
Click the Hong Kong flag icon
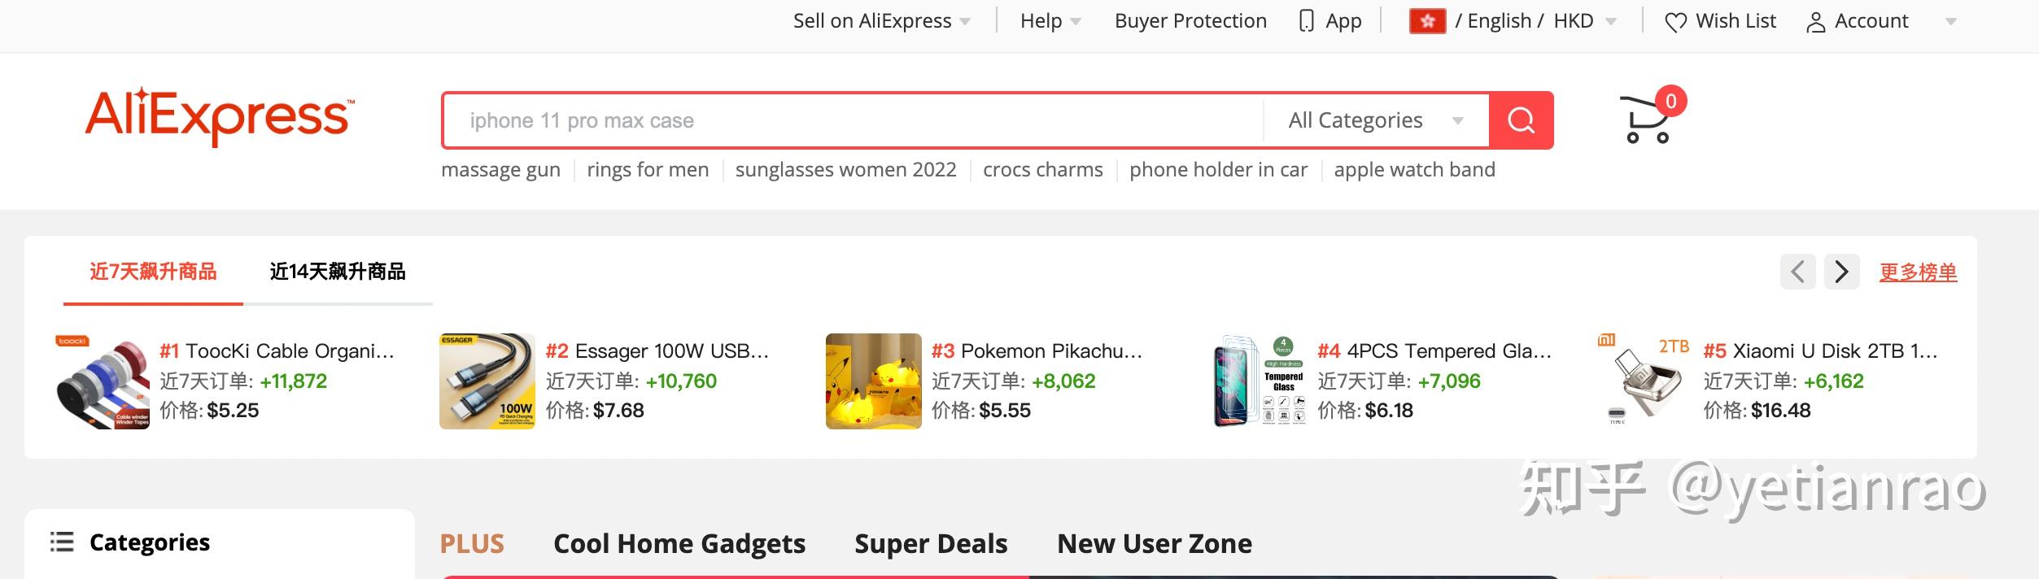click(1427, 20)
